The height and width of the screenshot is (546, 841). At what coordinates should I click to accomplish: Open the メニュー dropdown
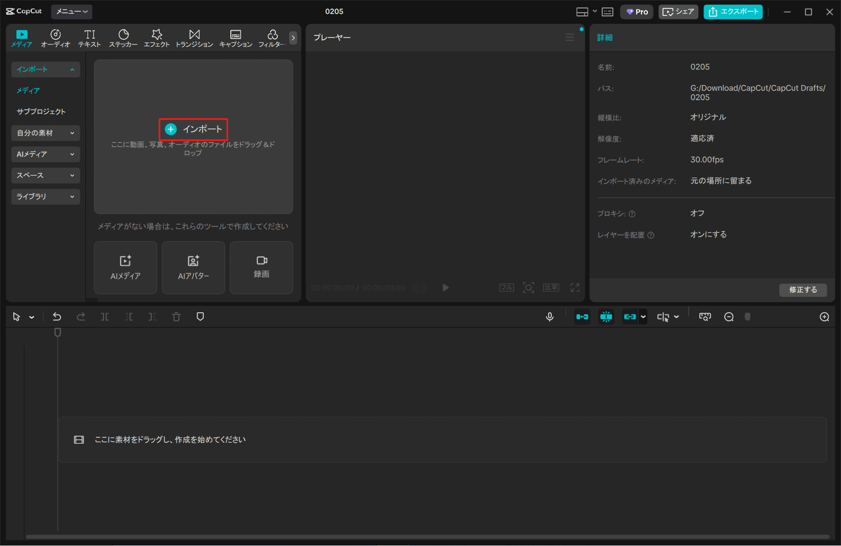pyautogui.click(x=72, y=12)
